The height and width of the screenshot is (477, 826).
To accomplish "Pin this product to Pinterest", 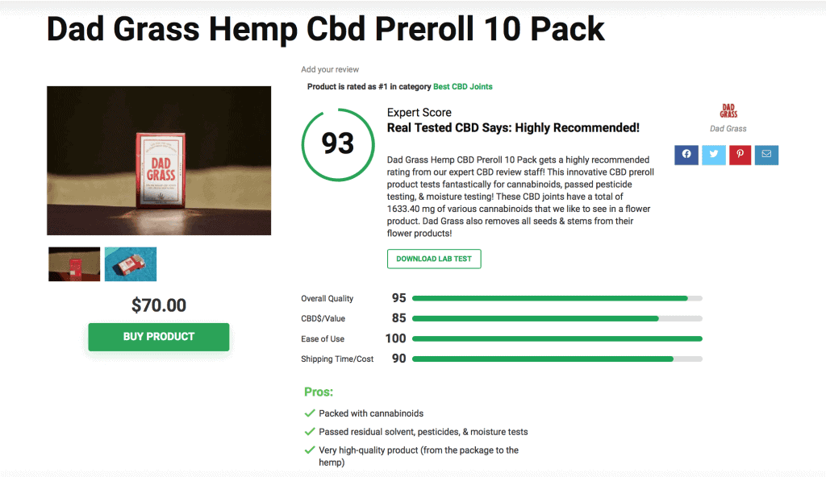I will [x=740, y=154].
